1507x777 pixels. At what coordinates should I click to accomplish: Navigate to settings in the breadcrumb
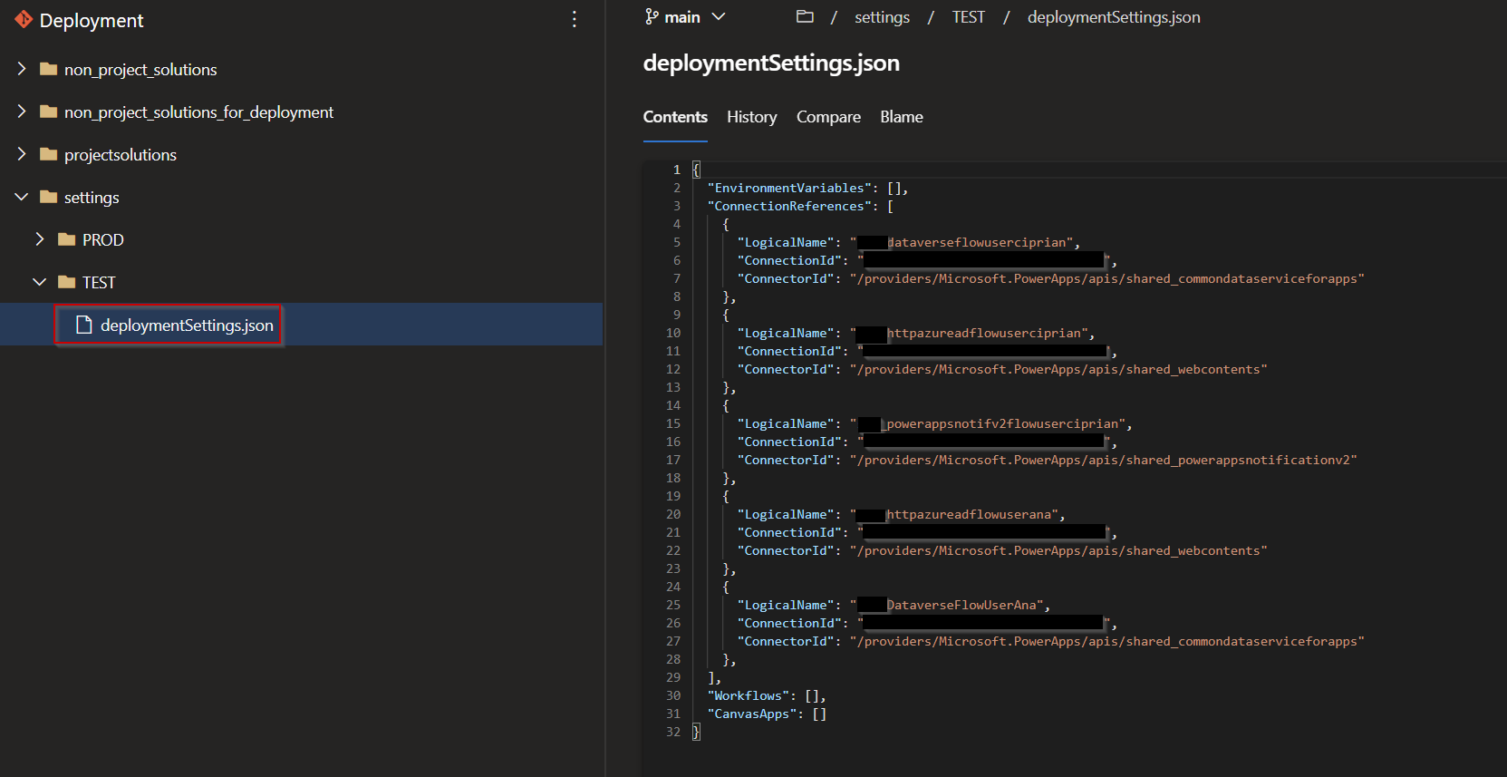point(882,17)
